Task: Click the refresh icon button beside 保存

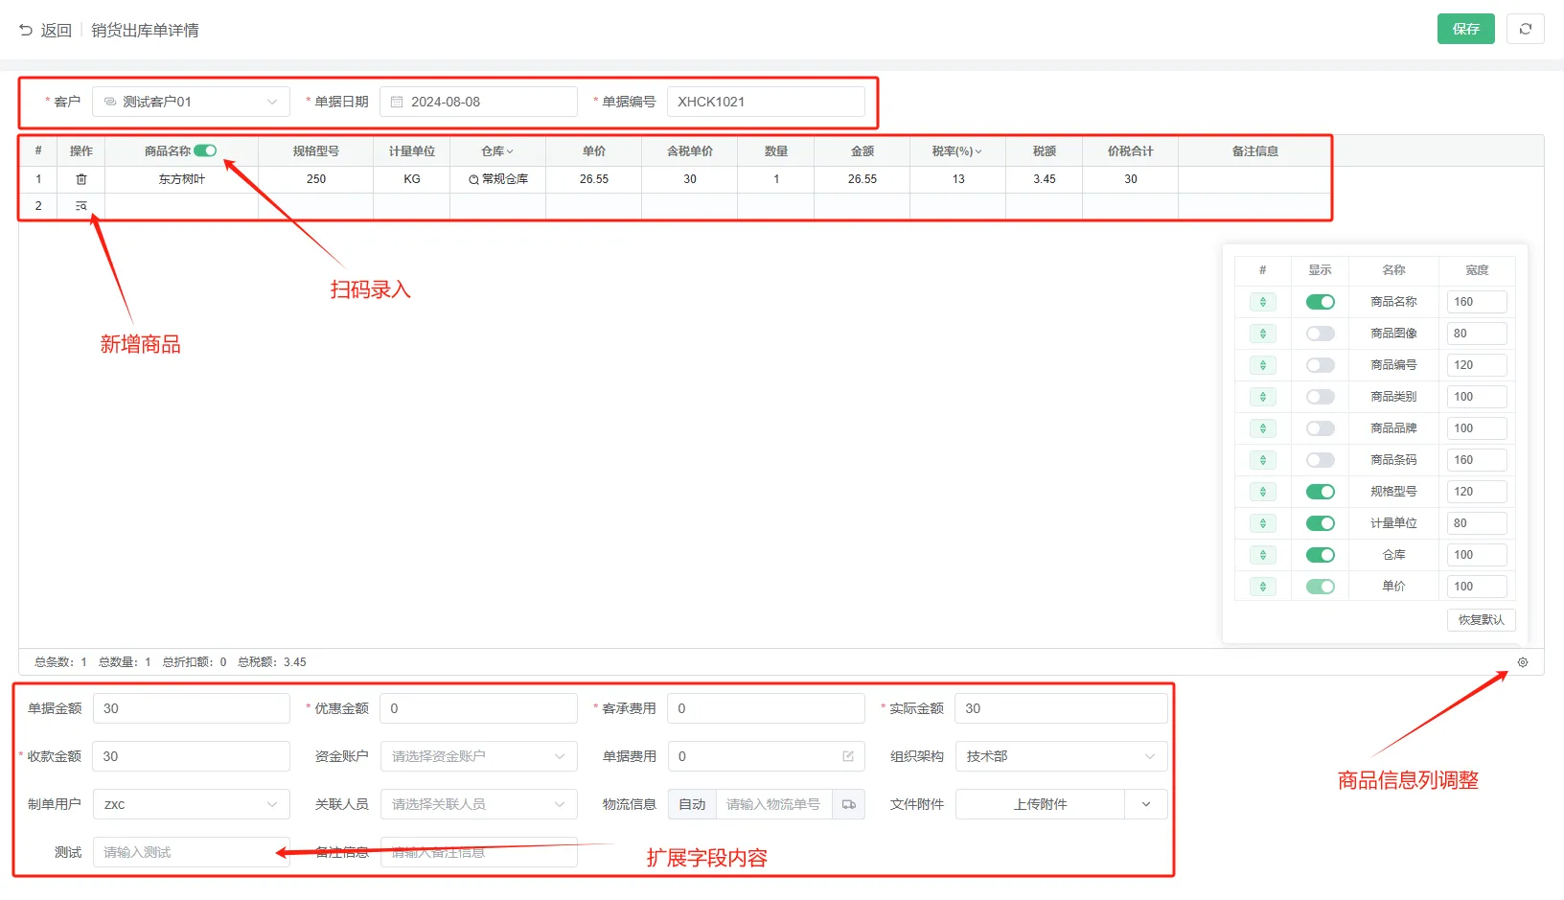Action: (1525, 29)
